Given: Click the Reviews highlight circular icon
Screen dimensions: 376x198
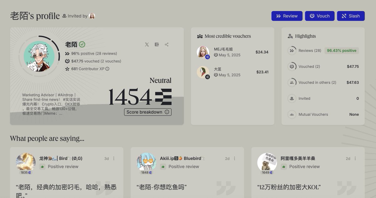Looking at the screenshot, I should (292, 50).
